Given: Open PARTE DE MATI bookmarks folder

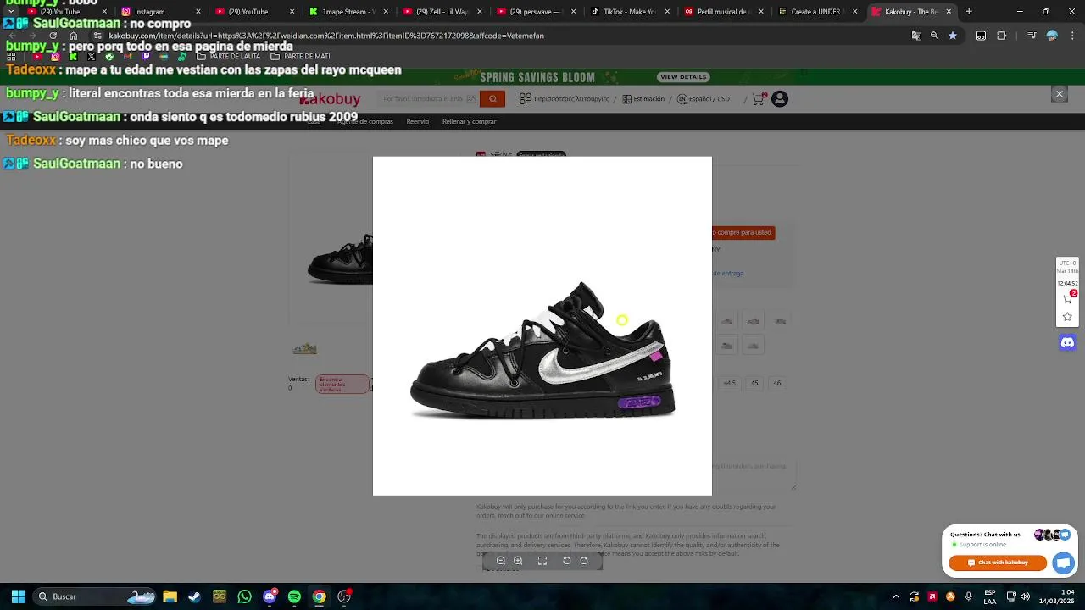Looking at the screenshot, I should point(300,57).
